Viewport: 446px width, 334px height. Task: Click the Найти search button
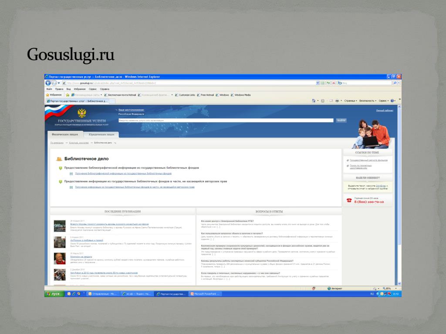pos(341,120)
